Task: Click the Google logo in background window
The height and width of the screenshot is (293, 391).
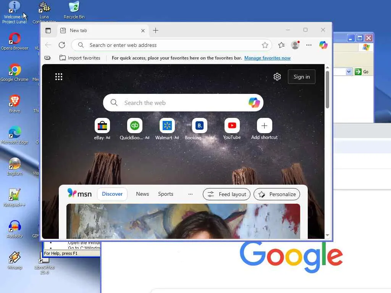Action: point(291,257)
